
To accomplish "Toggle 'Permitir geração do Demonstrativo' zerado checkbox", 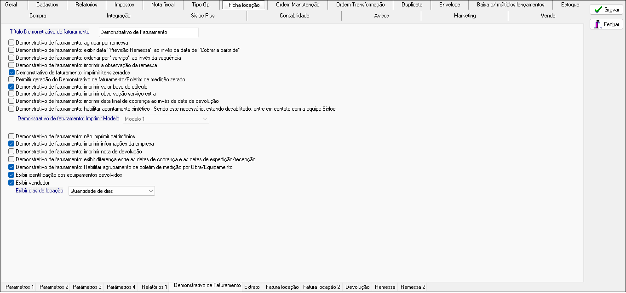I will click(x=11, y=79).
